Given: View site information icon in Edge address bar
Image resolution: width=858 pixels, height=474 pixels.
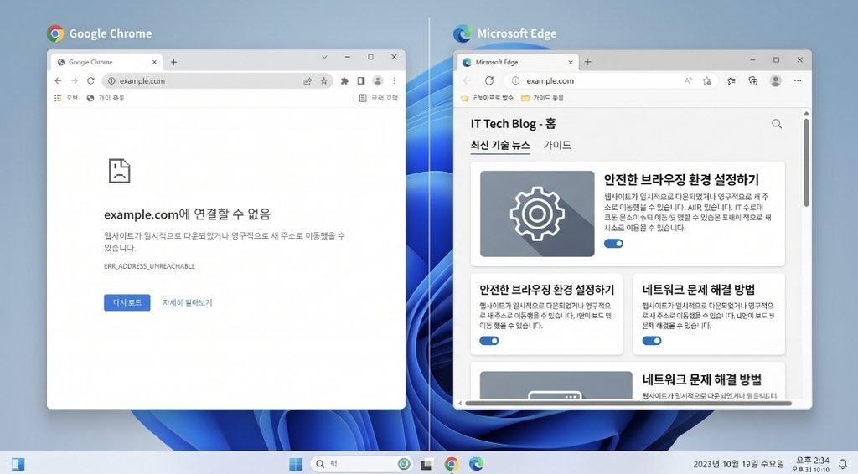Looking at the screenshot, I should click(x=515, y=81).
